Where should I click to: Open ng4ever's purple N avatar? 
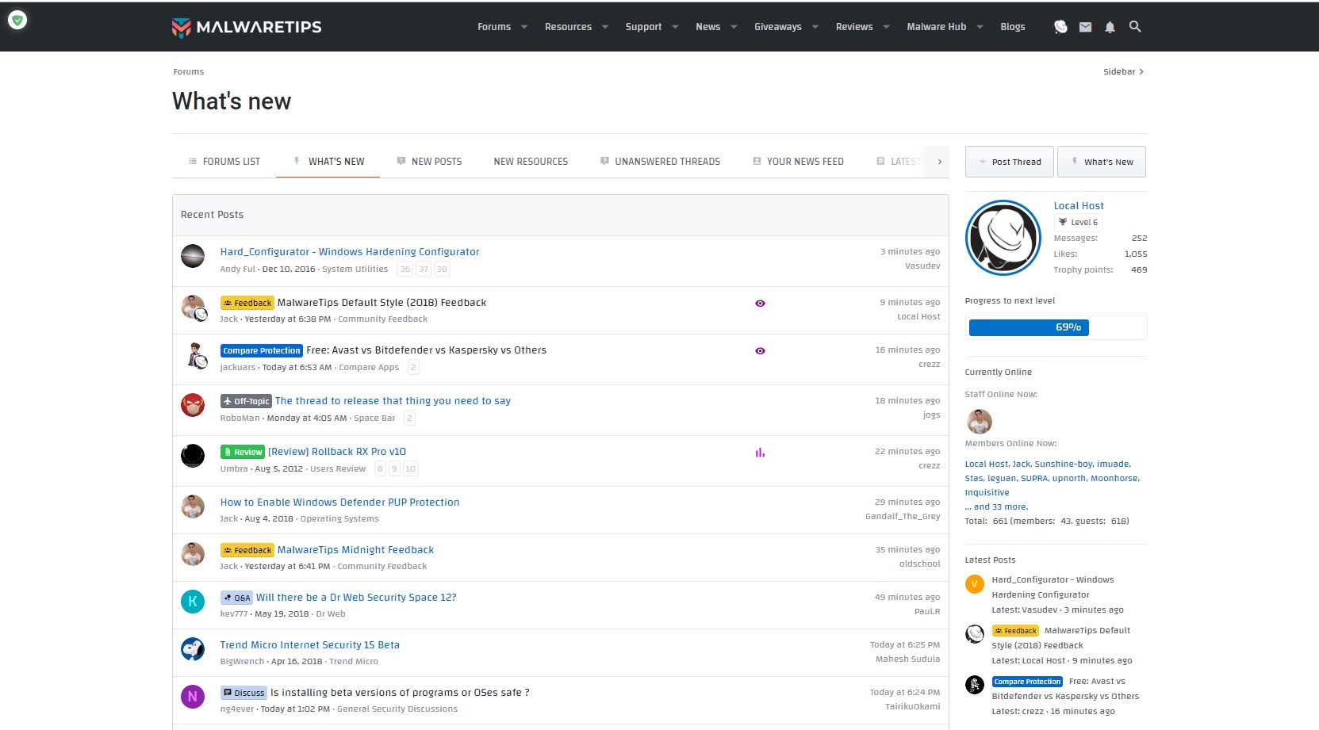pos(193,697)
